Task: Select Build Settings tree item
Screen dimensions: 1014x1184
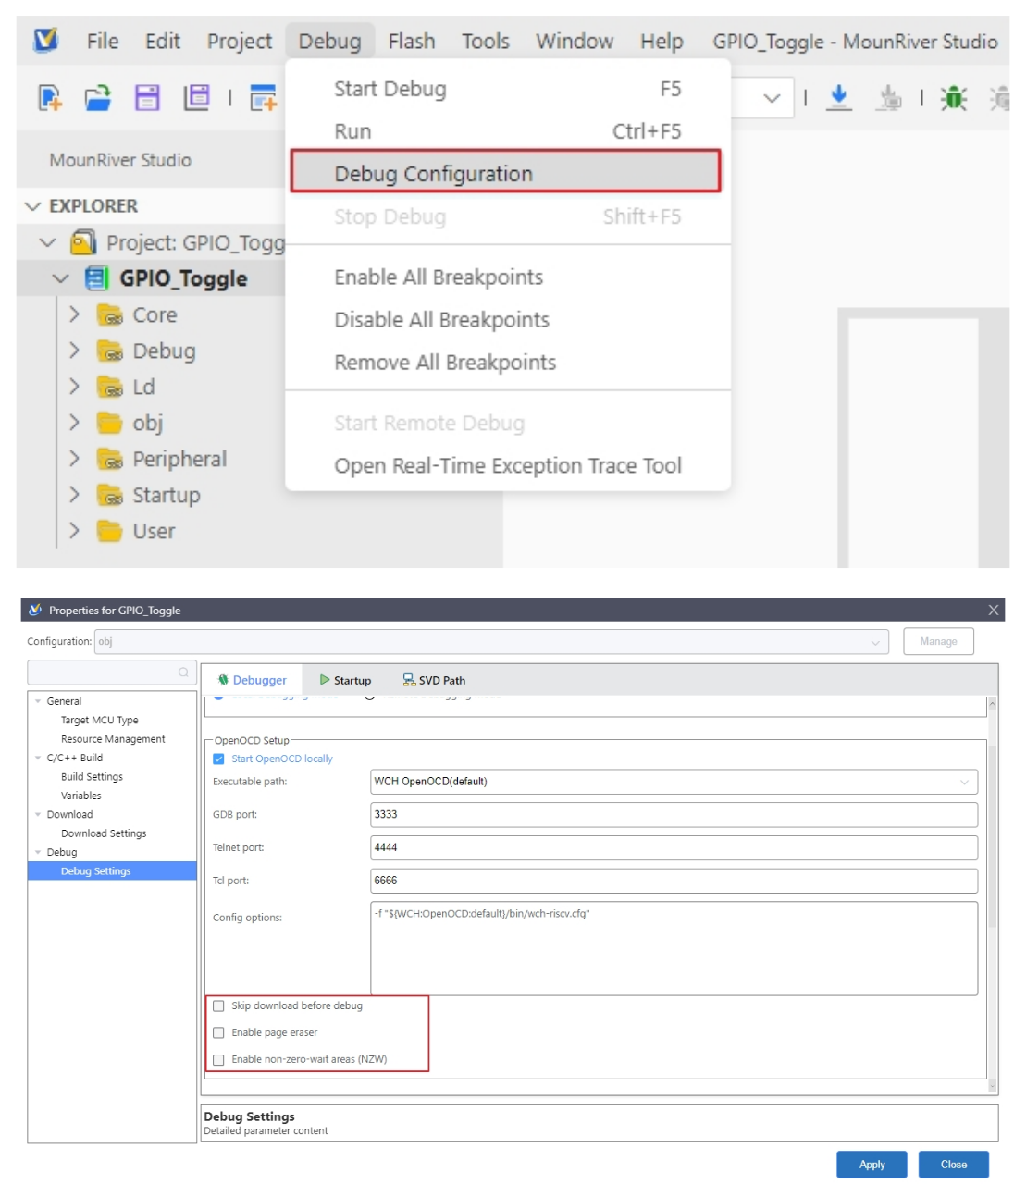Action: [x=92, y=777]
